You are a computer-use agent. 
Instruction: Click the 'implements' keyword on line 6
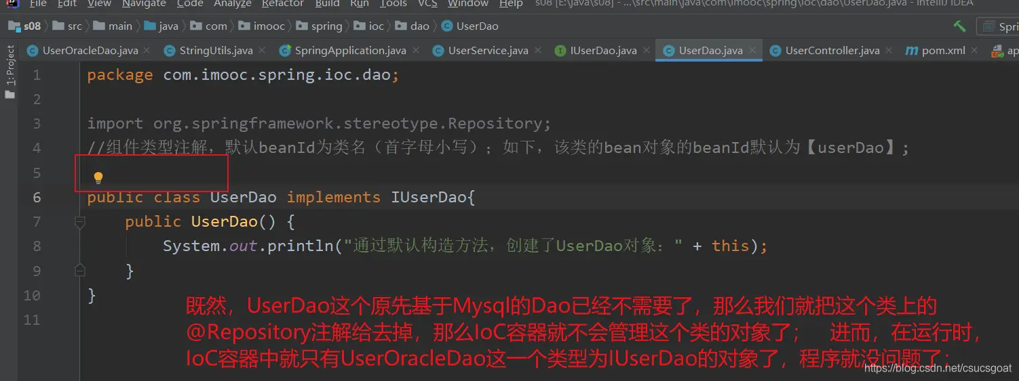pos(333,197)
